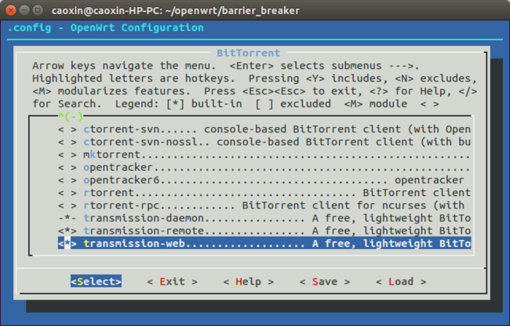Toggle the rtorrent-rpc selection marker
510x326 pixels.
[67, 205]
